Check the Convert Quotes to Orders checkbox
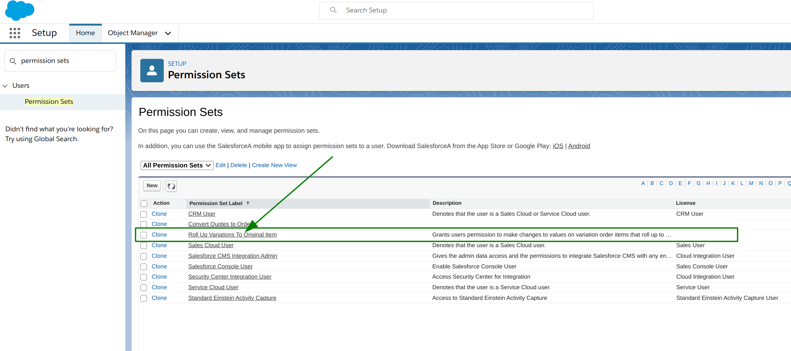Image resolution: width=791 pixels, height=351 pixels. pyautogui.click(x=144, y=224)
